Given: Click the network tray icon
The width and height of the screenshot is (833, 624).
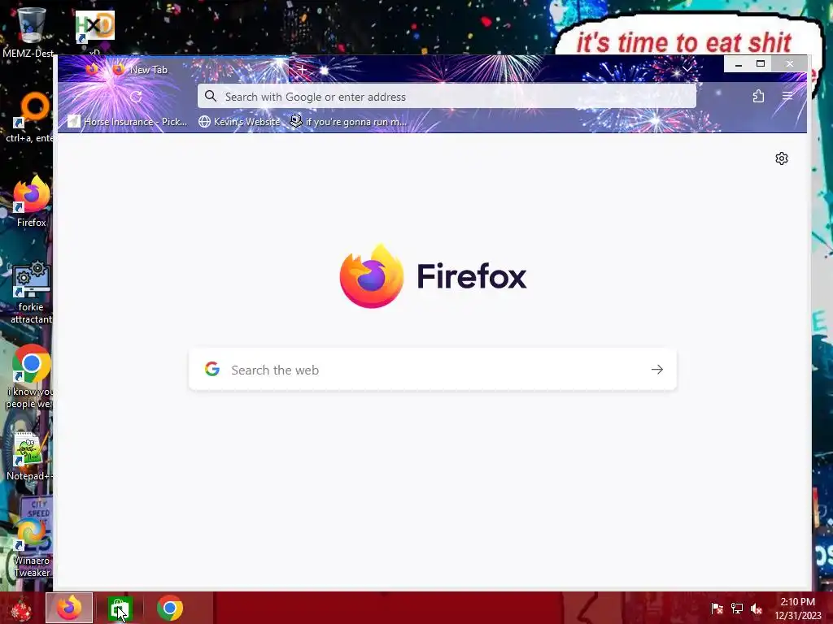Looking at the screenshot, I should pyautogui.click(x=737, y=608).
